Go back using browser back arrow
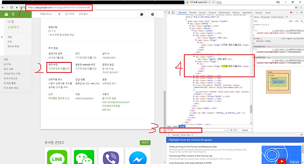This screenshot has width=304, height=164. (3, 7)
